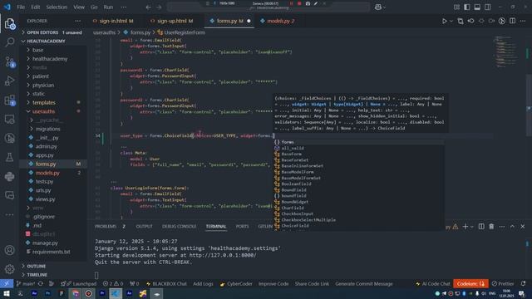Open Explorer more actions ellipsis
The width and height of the screenshot is (532, 299).
tap(77, 21)
